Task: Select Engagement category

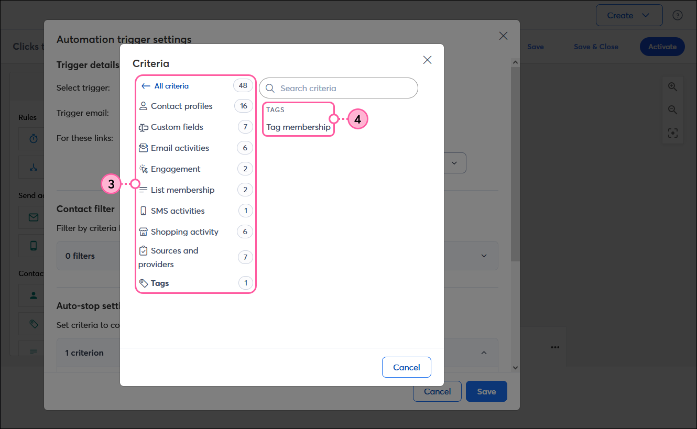Action: point(196,169)
